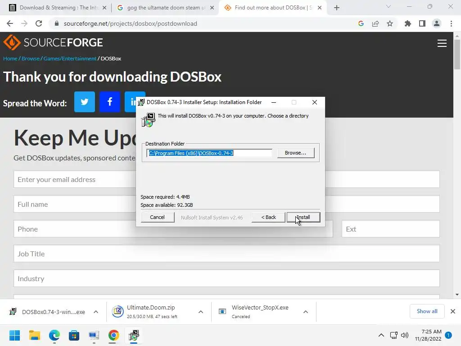Go to Home breadcrumb link
Viewport: 461px width, 346px height.
tap(10, 59)
